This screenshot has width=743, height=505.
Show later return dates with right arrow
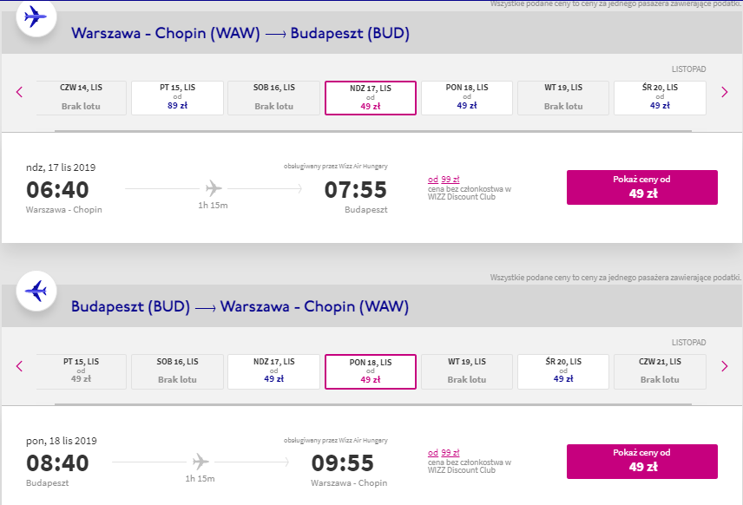pyautogui.click(x=725, y=365)
